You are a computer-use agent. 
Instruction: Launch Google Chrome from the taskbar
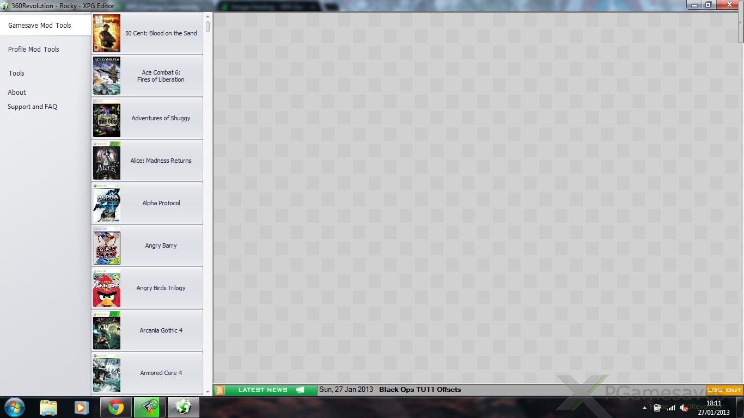115,407
